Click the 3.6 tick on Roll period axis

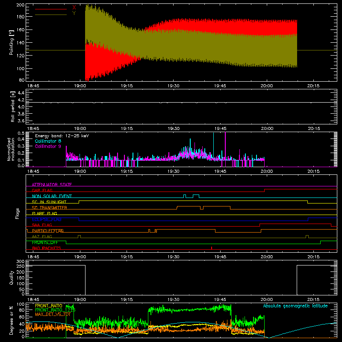21,121
